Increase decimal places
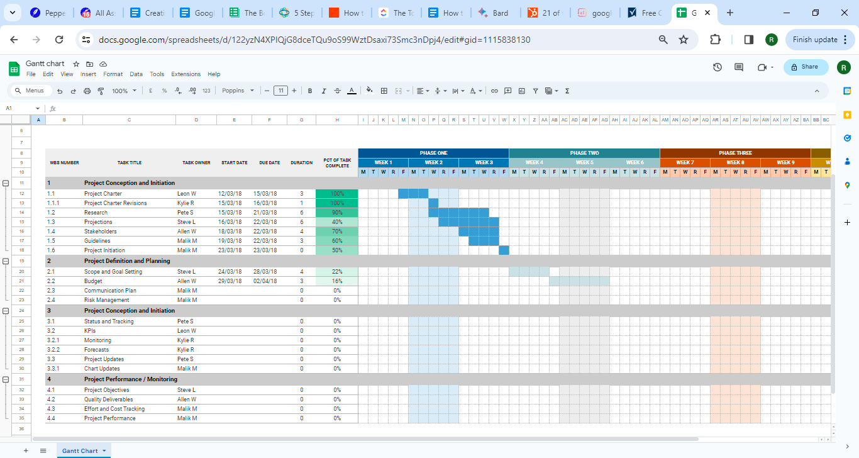The image size is (859, 458). click(192, 91)
